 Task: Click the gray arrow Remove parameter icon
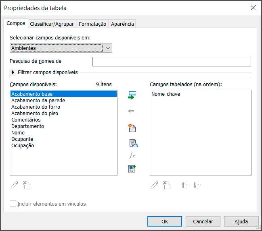click(131, 111)
